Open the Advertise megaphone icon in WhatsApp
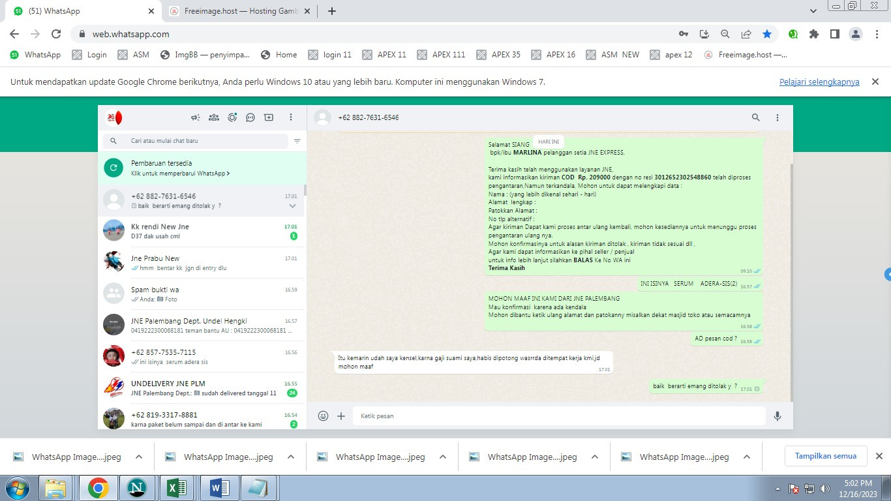The width and height of the screenshot is (891, 501). click(x=195, y=117)
